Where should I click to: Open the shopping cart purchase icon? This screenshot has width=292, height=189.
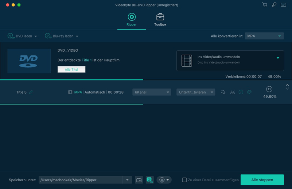[x=265, y=5]
